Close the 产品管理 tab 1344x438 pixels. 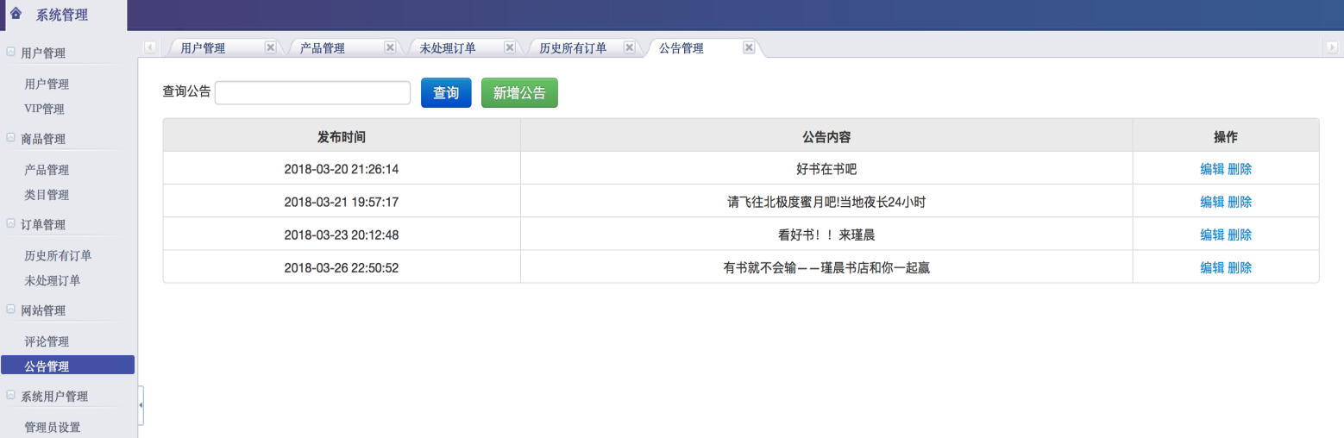[390, 47]
